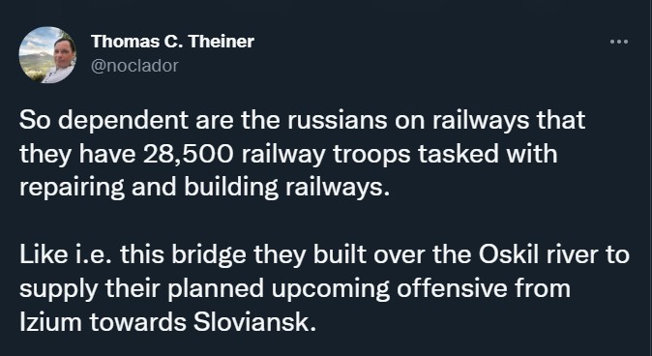This screenshot has width=652, height=356.
Task: Open the @noclador handle link
Action: click(x=134, y=66)
